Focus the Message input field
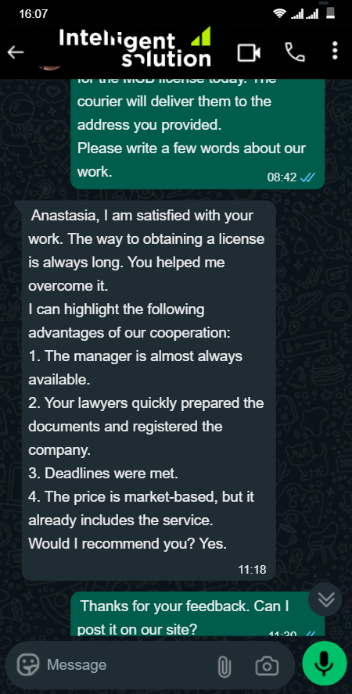 coord(128,665)
